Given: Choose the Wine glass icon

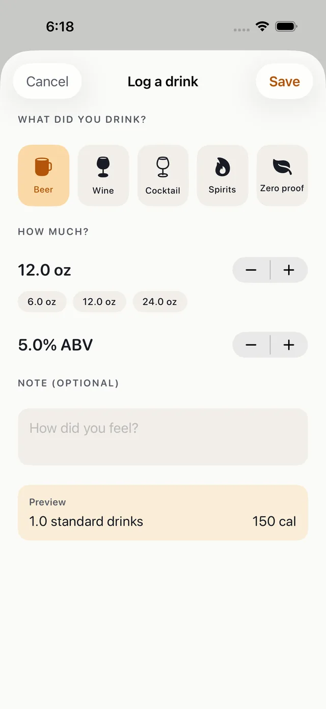Looking at the screenshot, I should point(103,167).
